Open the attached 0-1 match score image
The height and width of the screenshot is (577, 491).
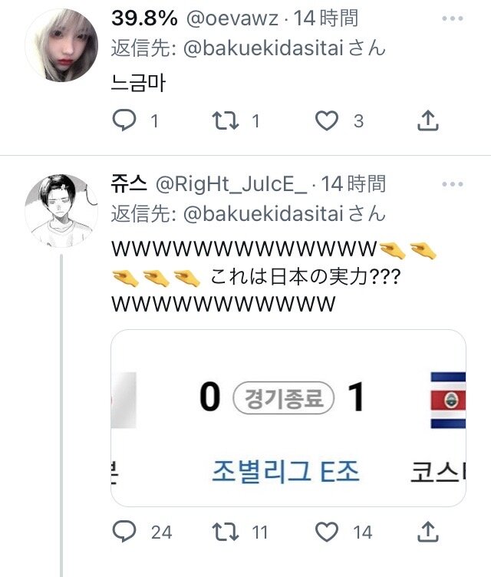point(288,418)
